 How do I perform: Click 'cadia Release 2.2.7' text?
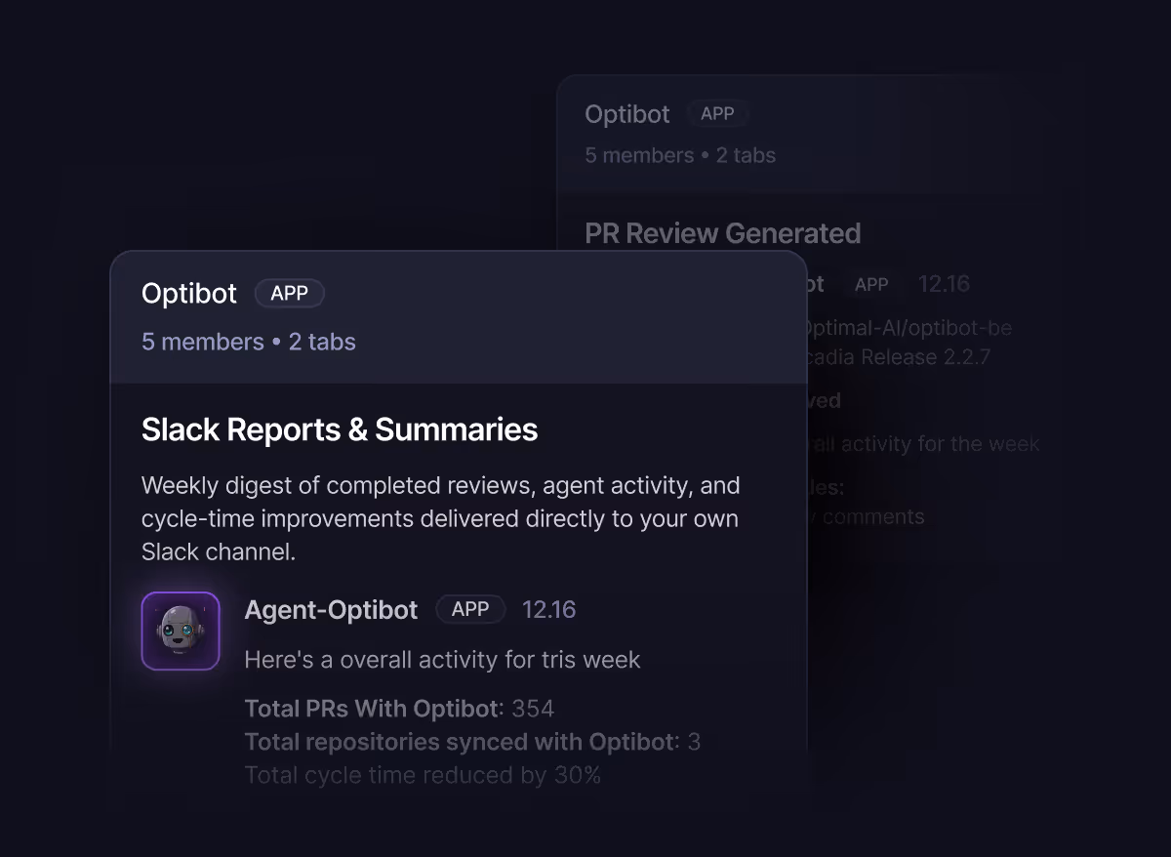tap(899, 357)
